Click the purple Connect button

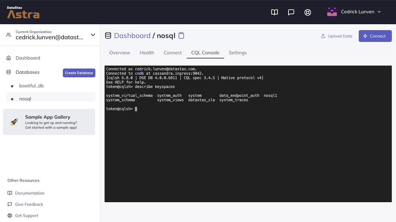click(375, 36)
